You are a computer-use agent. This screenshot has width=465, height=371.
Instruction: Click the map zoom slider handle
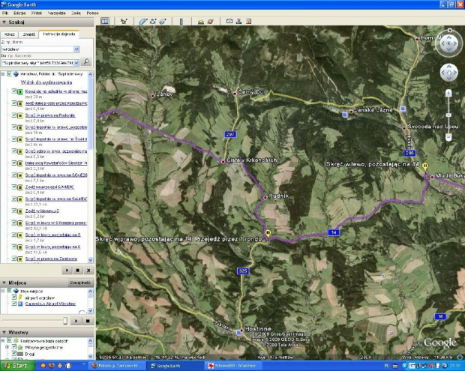pyautogui.click(x=448, y=115)
